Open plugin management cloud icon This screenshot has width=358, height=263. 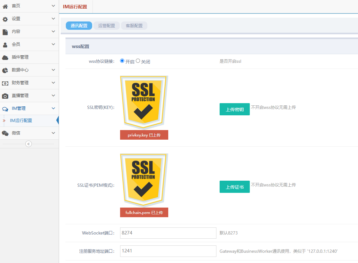(x=5, y=58)
